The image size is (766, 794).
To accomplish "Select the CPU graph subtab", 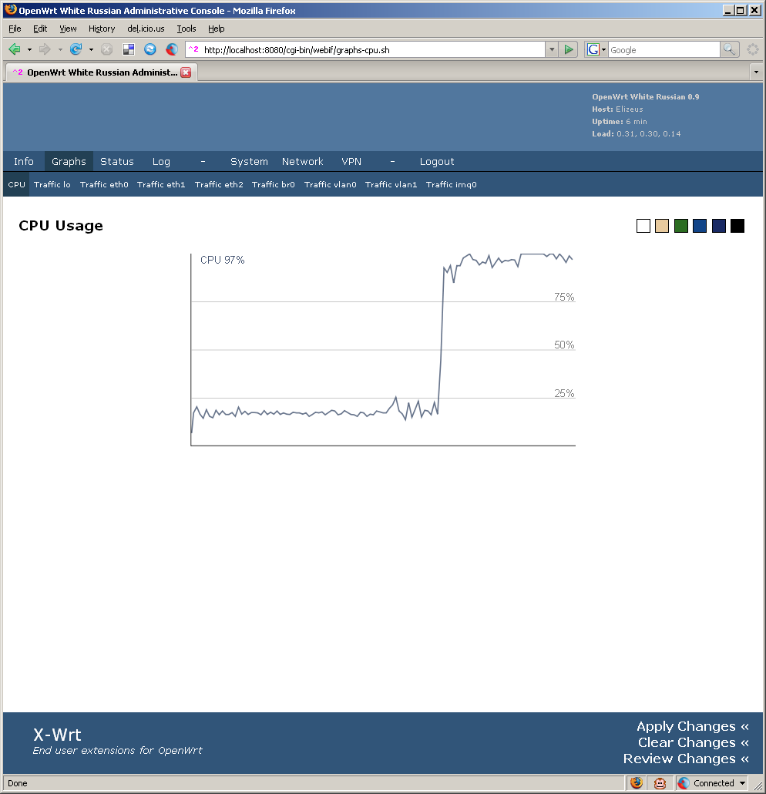I will point(17,185).
